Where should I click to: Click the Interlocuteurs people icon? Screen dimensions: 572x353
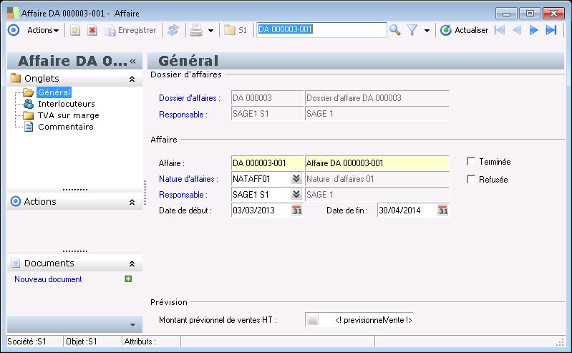(x=29, y=104)
